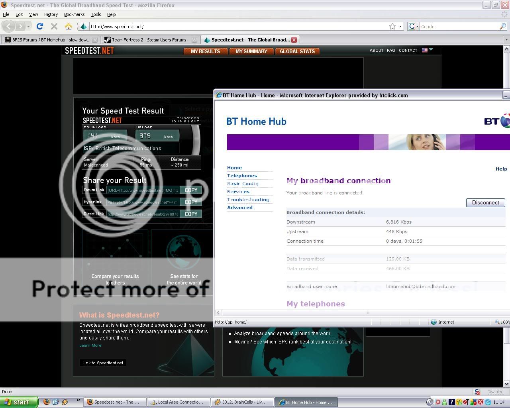Click the search magnifier icon in the Google box

point(503,26)
